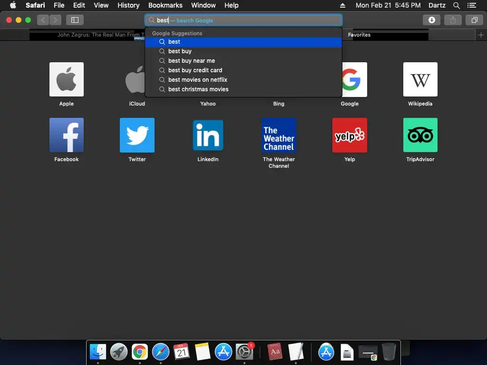Switch to the John Zegrus tab
Viewport: 487px width, 365px height.
click(x=88, y=35)
